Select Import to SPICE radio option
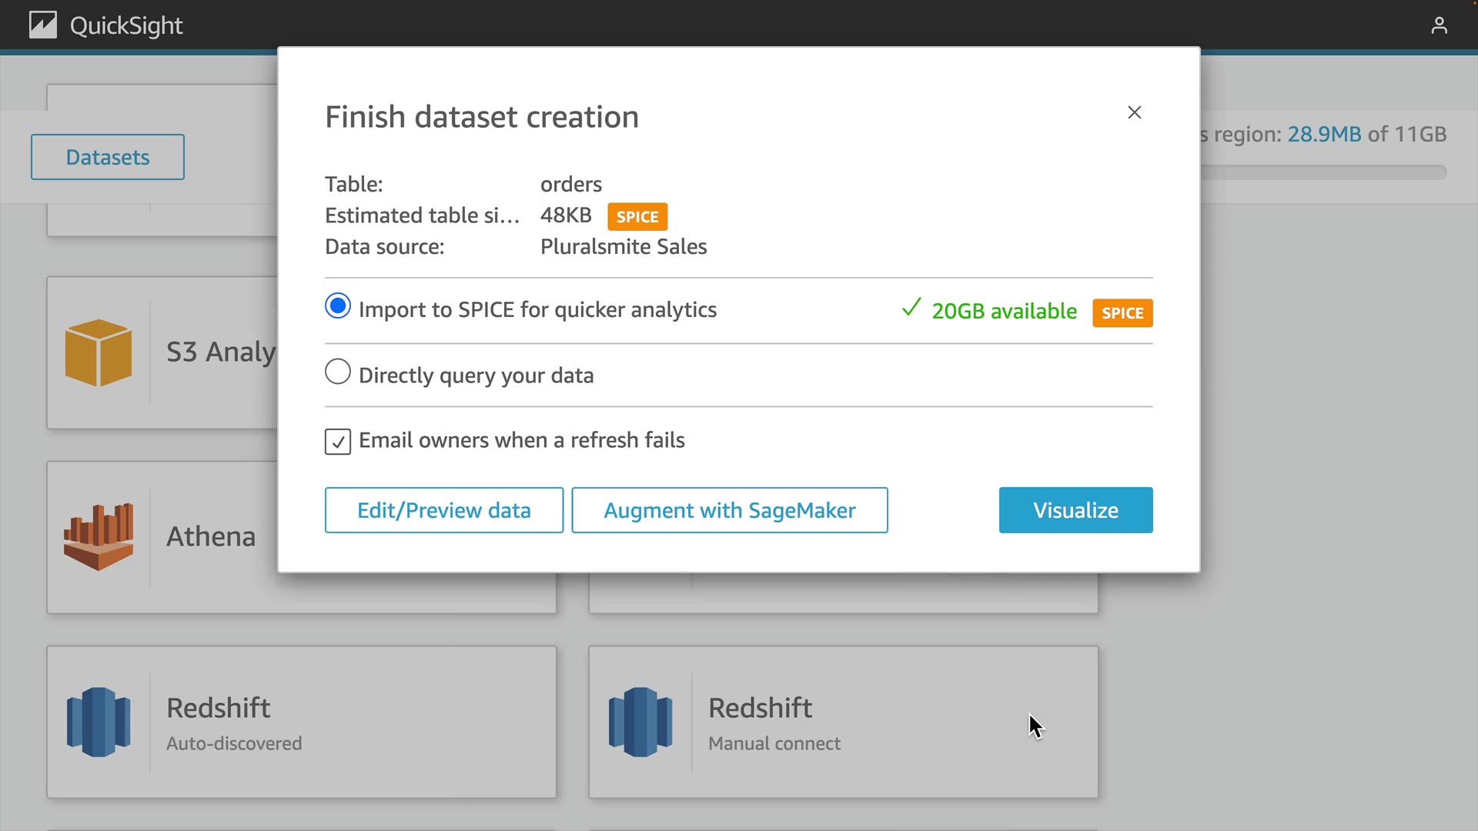1478x831 pixels. click(x=338, y=306)
